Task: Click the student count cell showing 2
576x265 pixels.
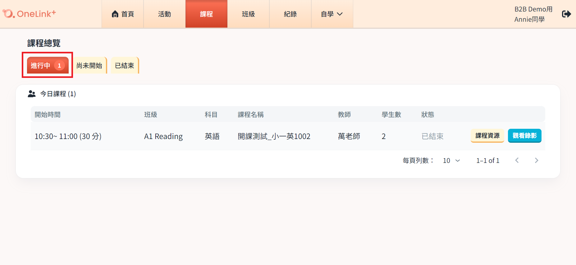Action: (384, 136)
